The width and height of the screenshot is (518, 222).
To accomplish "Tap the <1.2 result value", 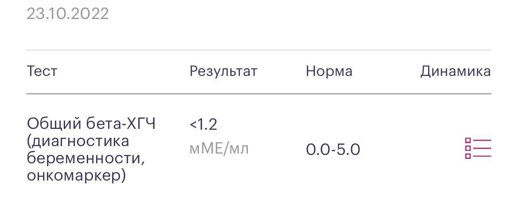I will point(203,125).
